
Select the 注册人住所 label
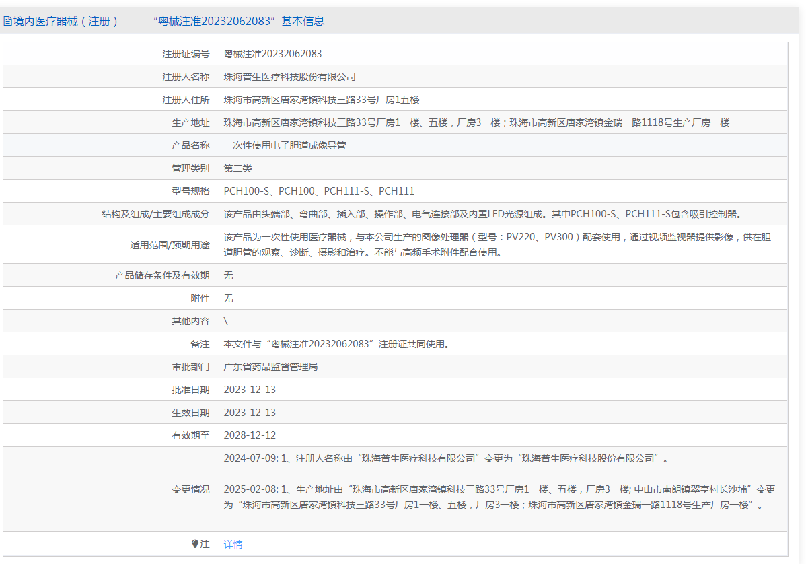(x=186, y=100)
